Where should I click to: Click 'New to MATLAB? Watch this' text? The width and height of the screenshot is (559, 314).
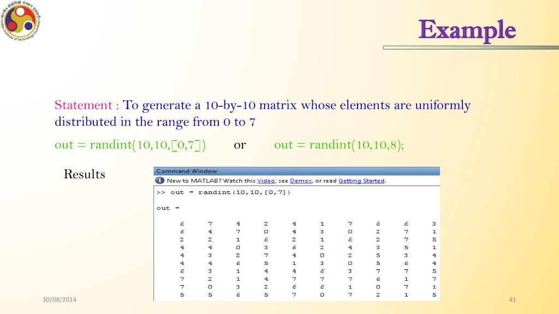[x=211, y=181]
